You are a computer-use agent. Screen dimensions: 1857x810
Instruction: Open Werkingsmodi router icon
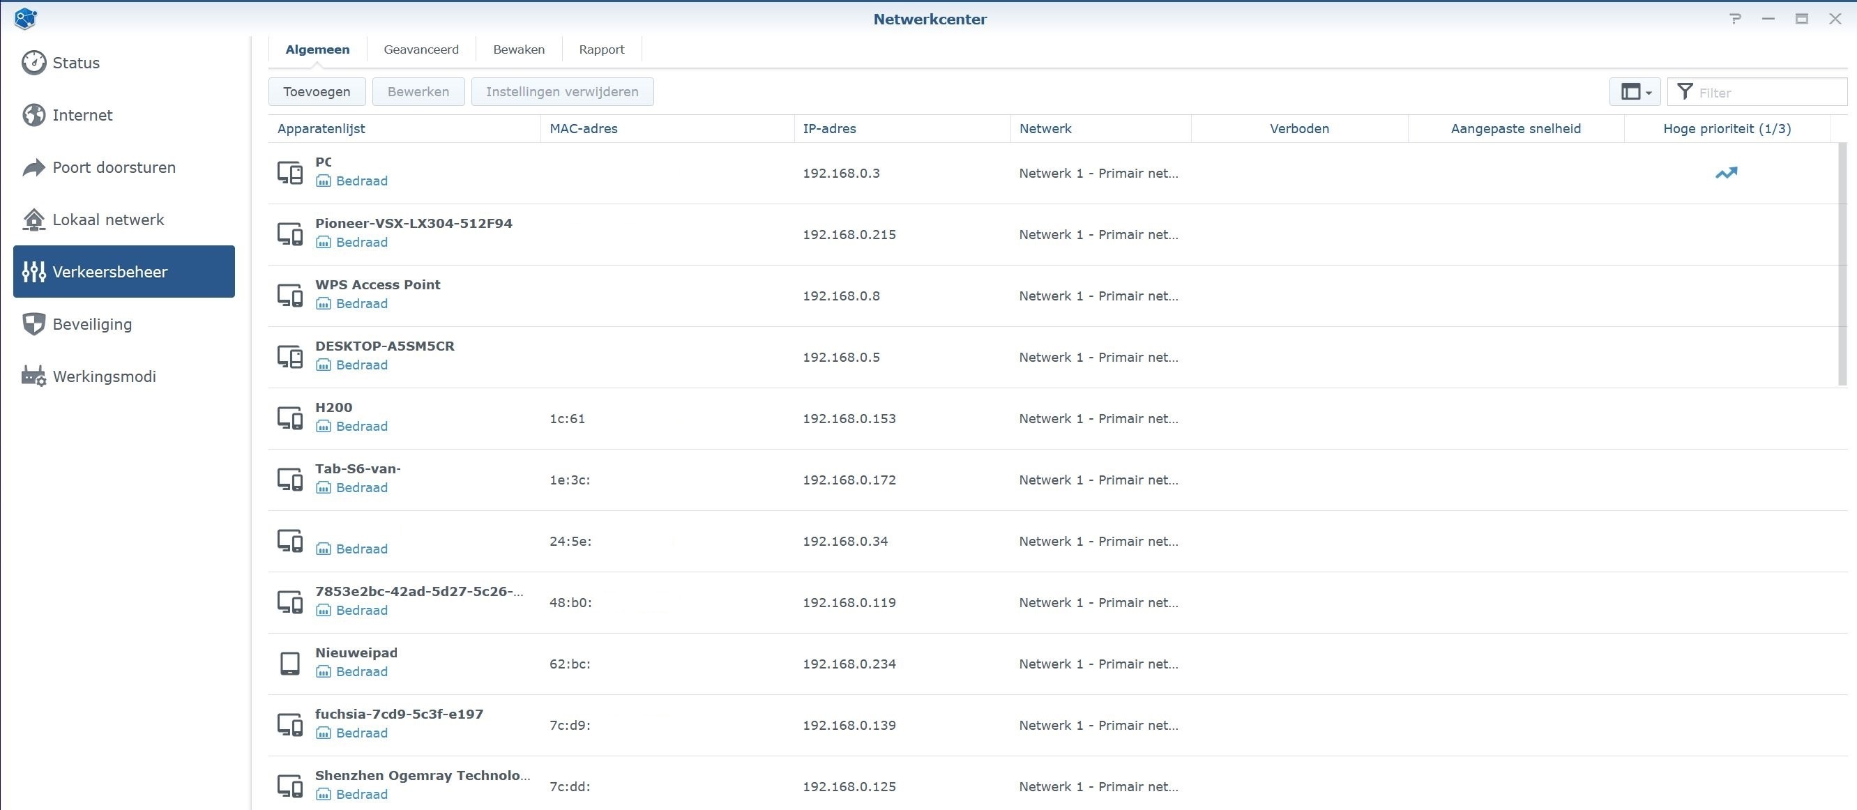[x=33, y=376]
